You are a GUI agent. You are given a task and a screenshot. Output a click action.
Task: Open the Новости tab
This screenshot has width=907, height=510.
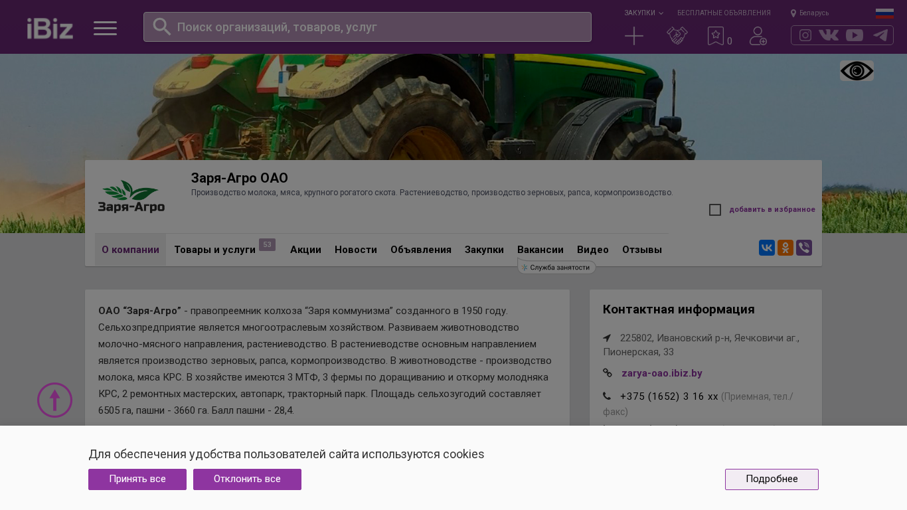click(356, 250)
